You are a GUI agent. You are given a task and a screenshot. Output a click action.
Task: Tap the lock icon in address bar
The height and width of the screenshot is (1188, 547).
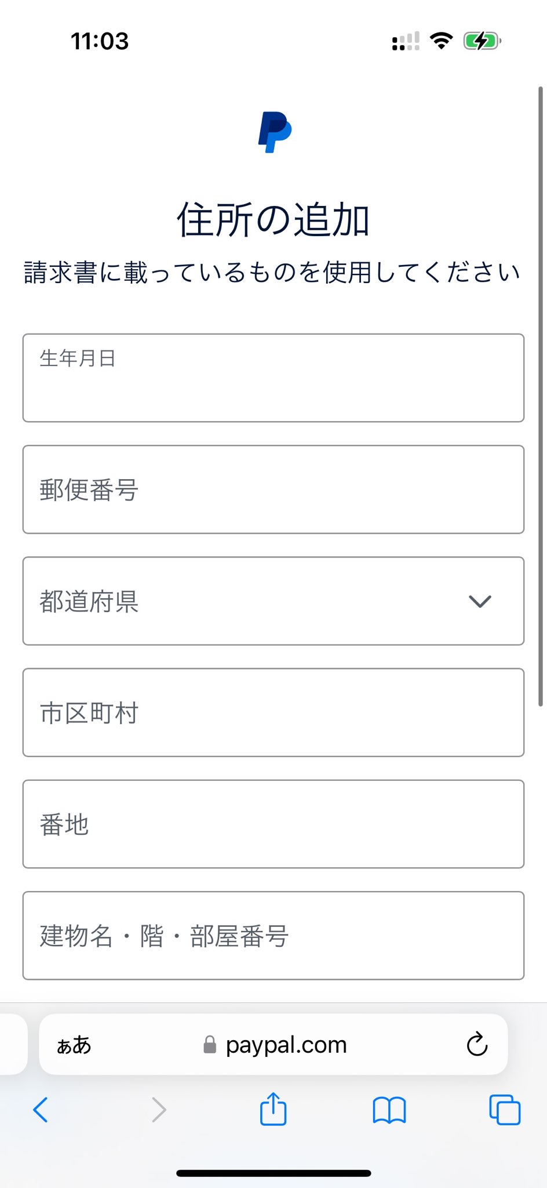(210, 1045)
